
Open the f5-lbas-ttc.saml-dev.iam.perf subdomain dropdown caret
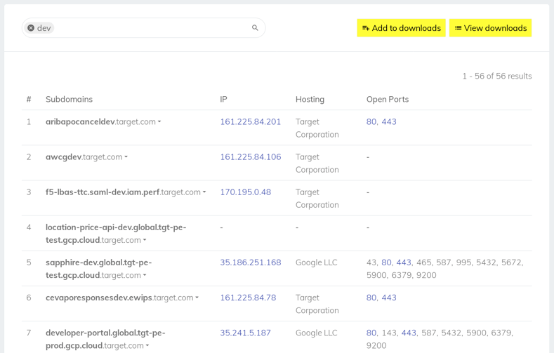click(204, 192)
